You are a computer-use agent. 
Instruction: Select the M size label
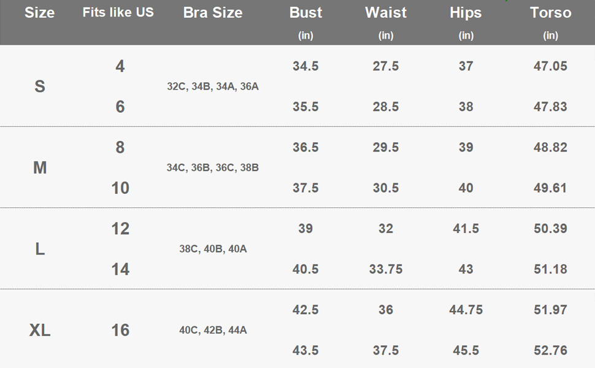pos(40,167)
